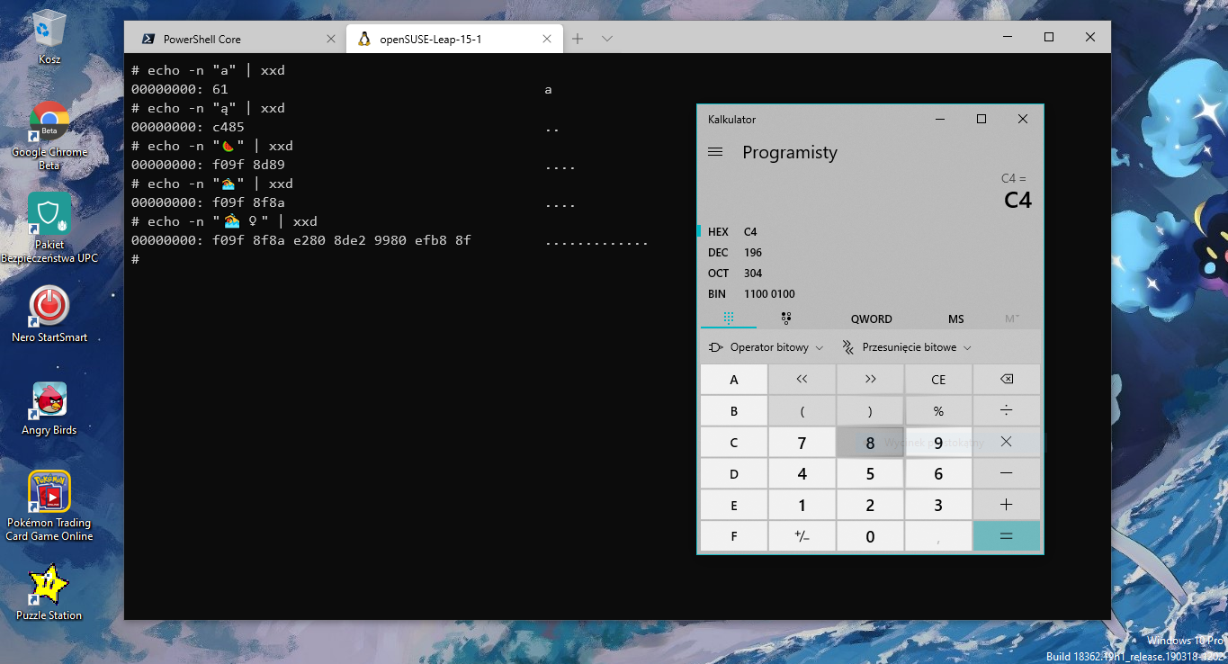
Task: Expand the Operator bitowy dropdown
Action: pos(766,347)
